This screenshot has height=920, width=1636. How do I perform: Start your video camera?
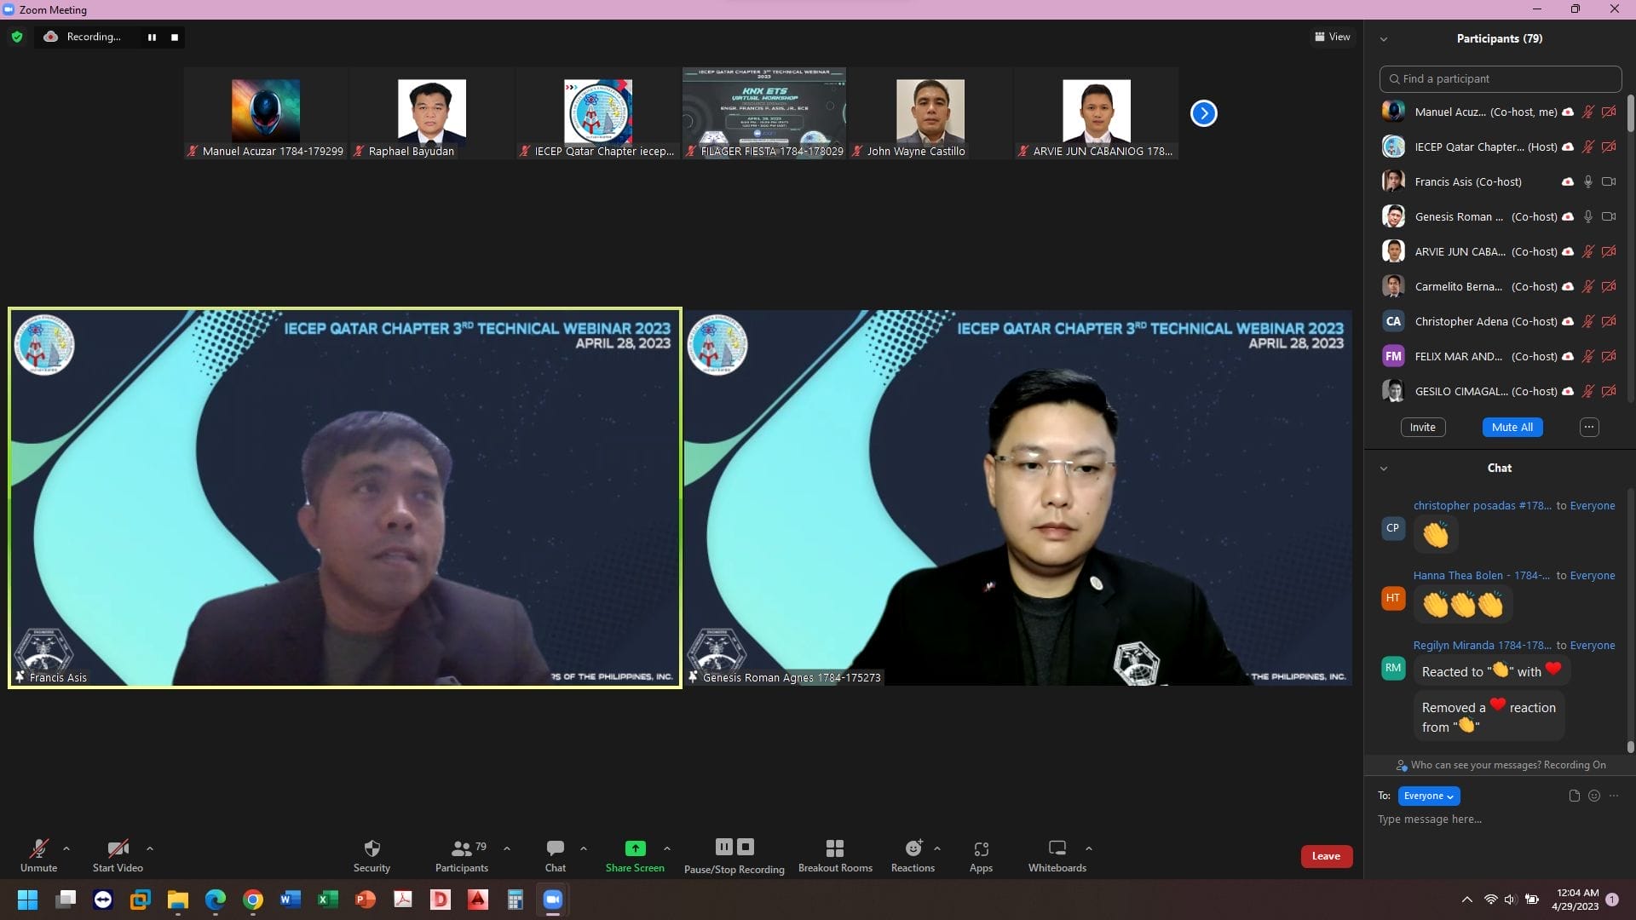coord(118,855)
